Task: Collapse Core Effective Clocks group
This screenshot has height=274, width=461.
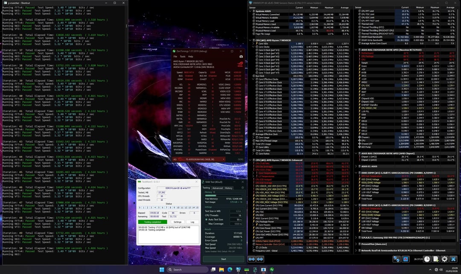Action: [x=253, y=79]
